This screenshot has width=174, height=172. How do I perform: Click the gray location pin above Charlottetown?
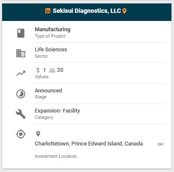tap(38, 134)
